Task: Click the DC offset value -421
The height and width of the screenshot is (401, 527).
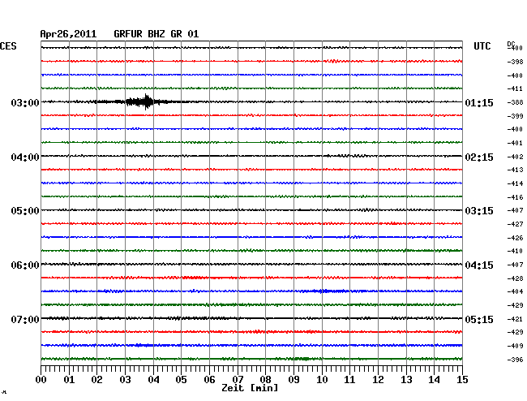Action: [515, 319]
